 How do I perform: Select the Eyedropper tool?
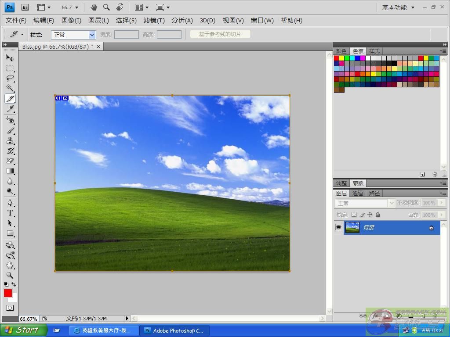(x=10, y=109)
